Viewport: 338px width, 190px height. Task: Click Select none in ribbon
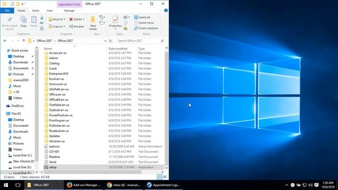click(x=144, y=23)
